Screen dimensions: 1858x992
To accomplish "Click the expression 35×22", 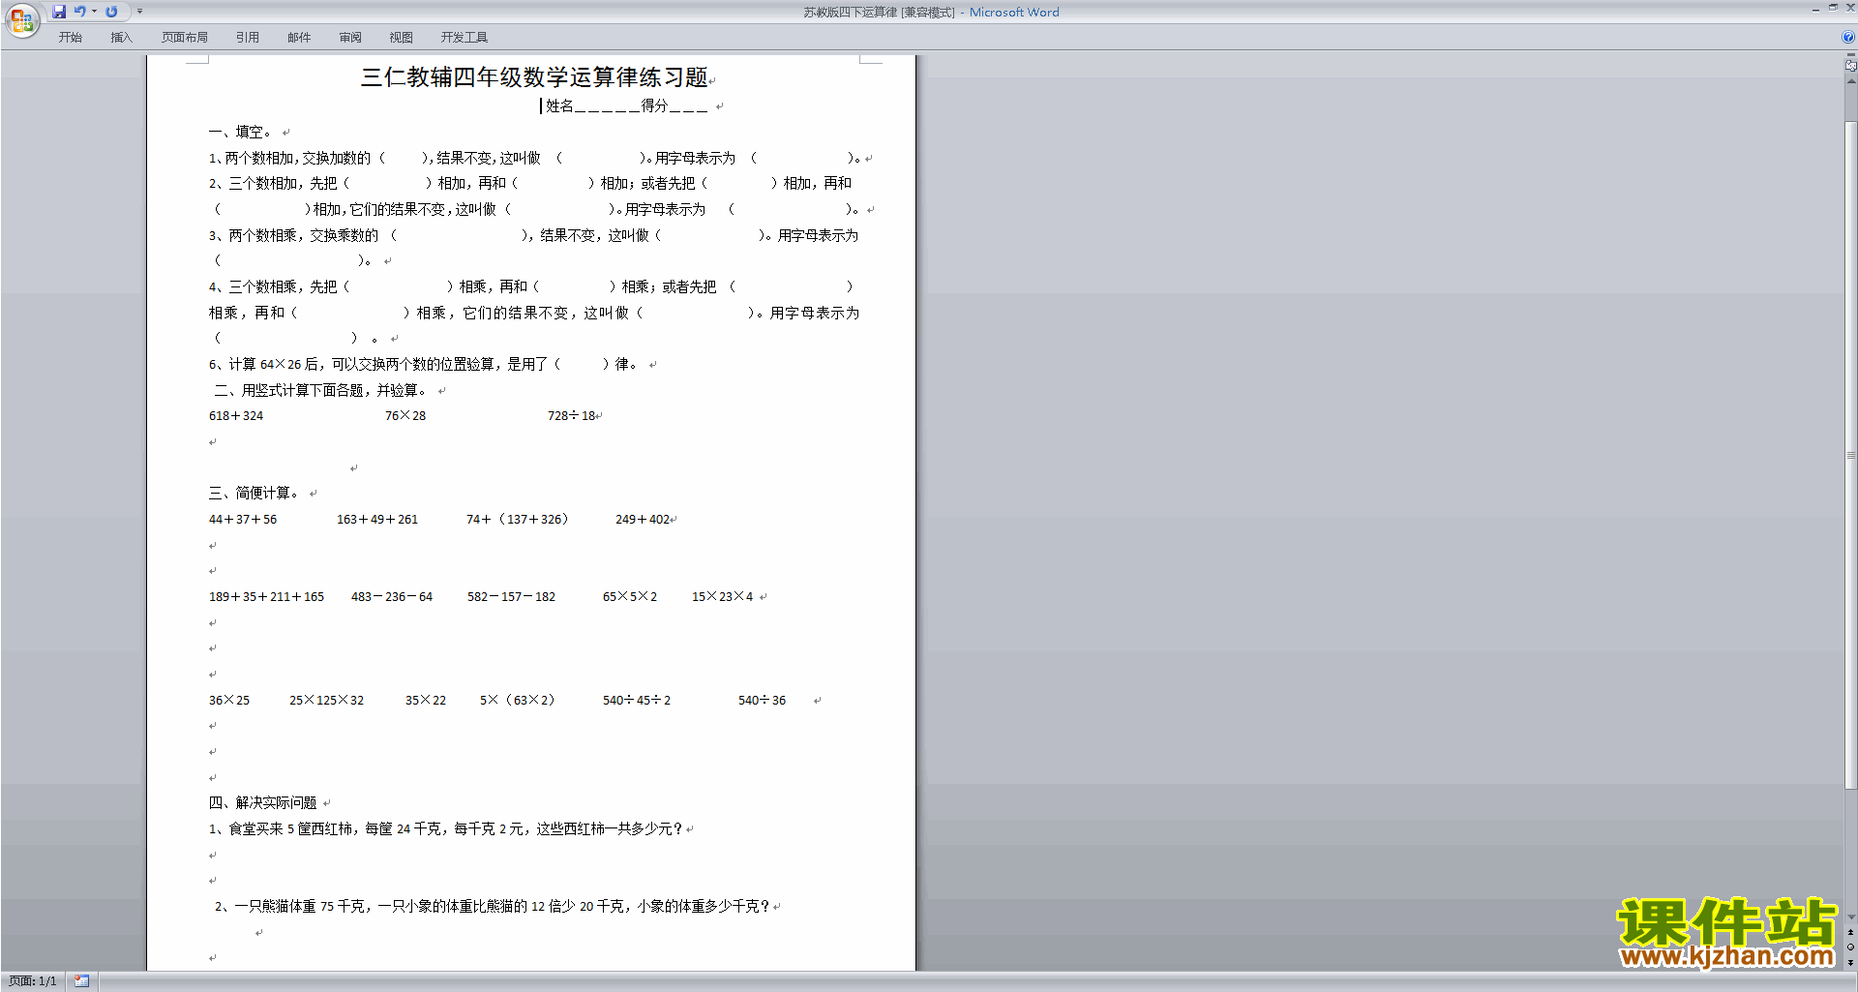I will pyautogui.click(x=426, y=701).
